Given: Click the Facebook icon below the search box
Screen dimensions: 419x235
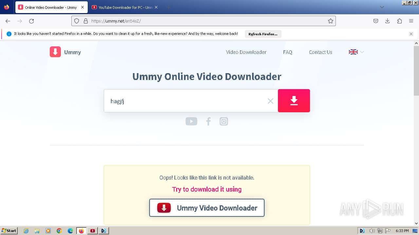Looking at the screenshot, I should [x=208, y=121].
